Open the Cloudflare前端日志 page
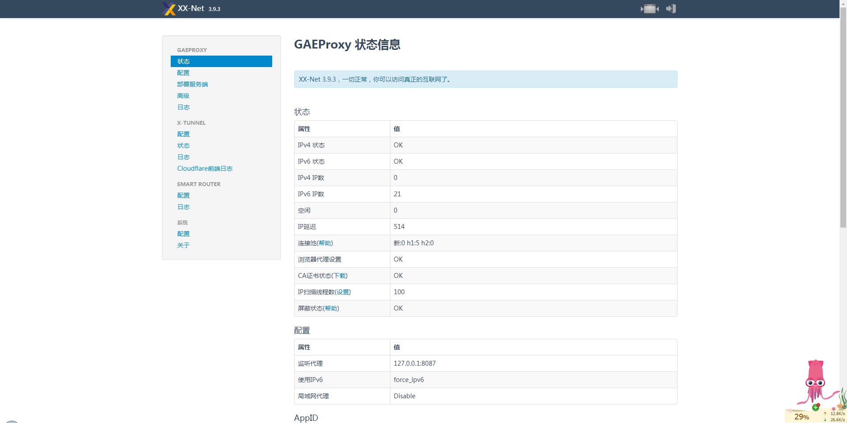The width and height of the screenshot is (847, 423). point(205,168)
